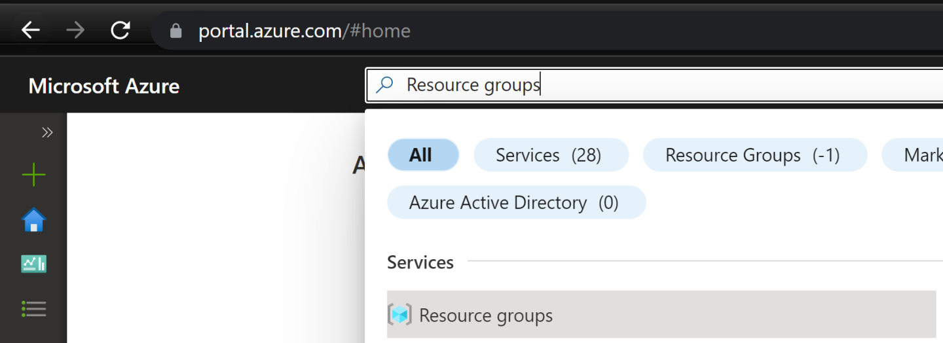943x343 pixels.
Task: Open Home from the sidebar icon
Action: click(x=33, y=220)
